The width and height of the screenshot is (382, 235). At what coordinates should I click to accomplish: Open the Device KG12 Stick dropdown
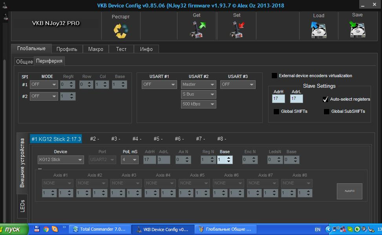pyautogui.click(x=61, y=160)
